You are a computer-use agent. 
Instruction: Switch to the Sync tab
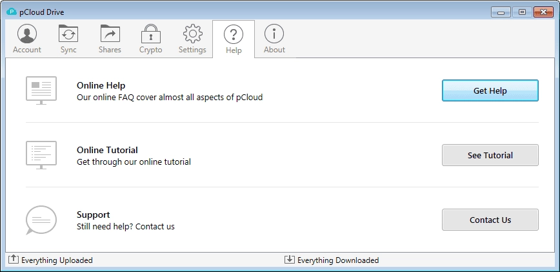[x=68, y=39]
